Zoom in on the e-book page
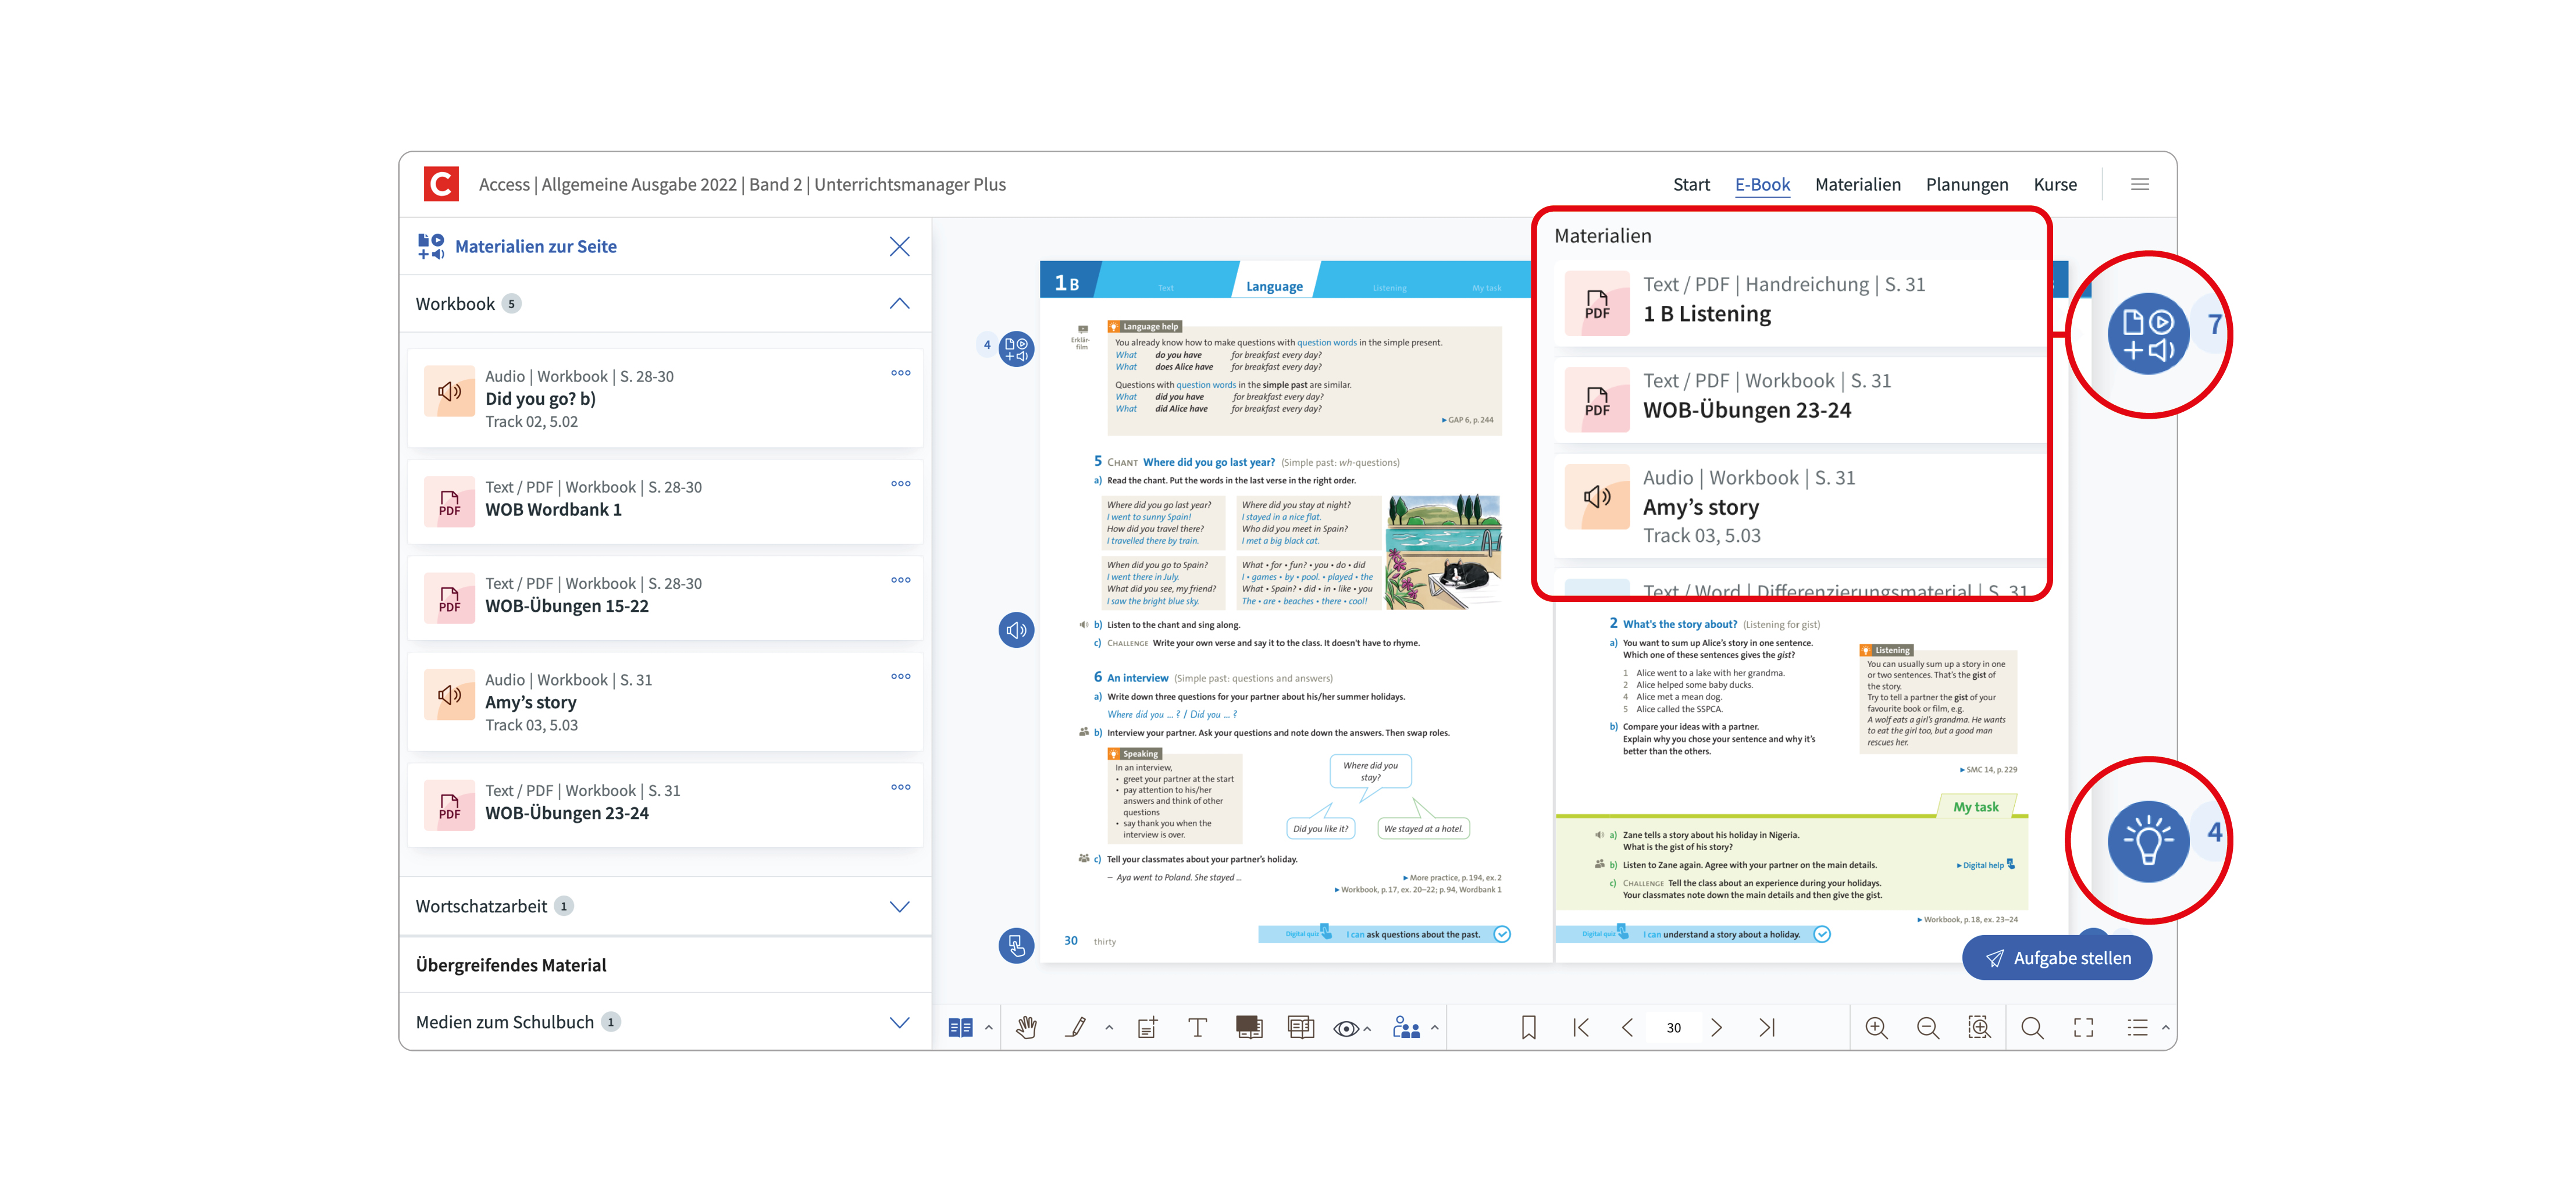 [x=1876, y=1027]
